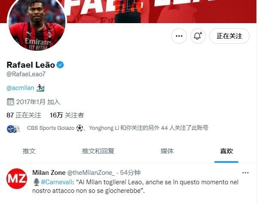Open the 媒体 tab
259x204 pixels.
click(167, 151)
